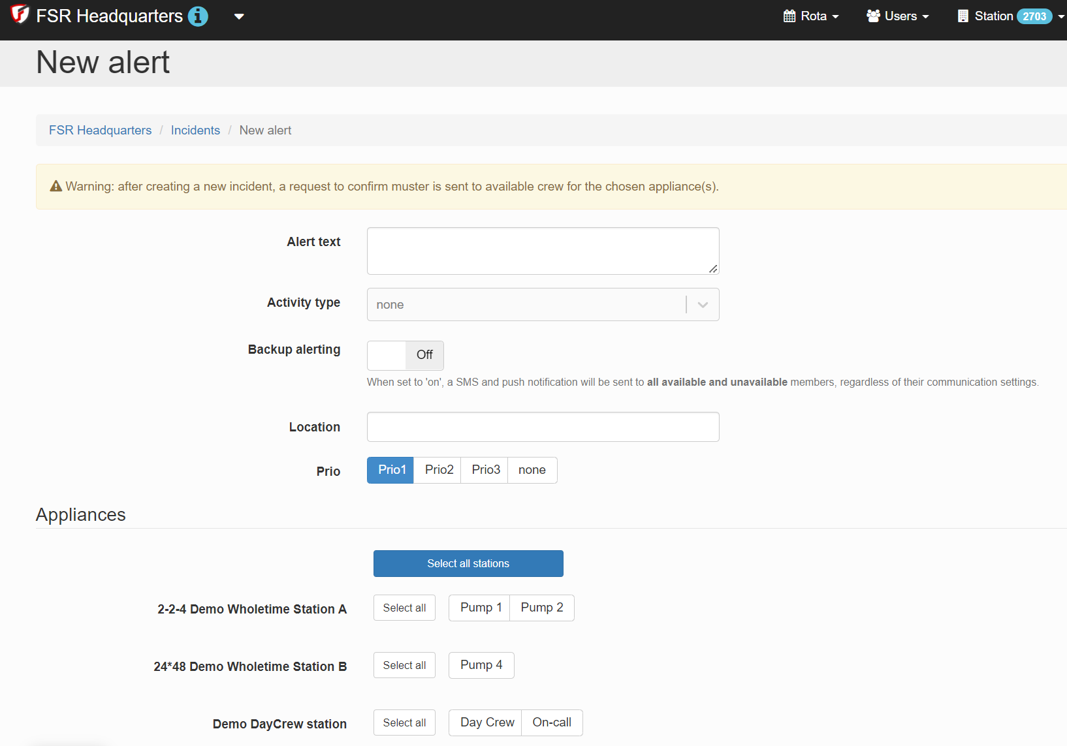Type in the Location field
The width and height of the screenshot is (1067, 746).
pos(543,427)
